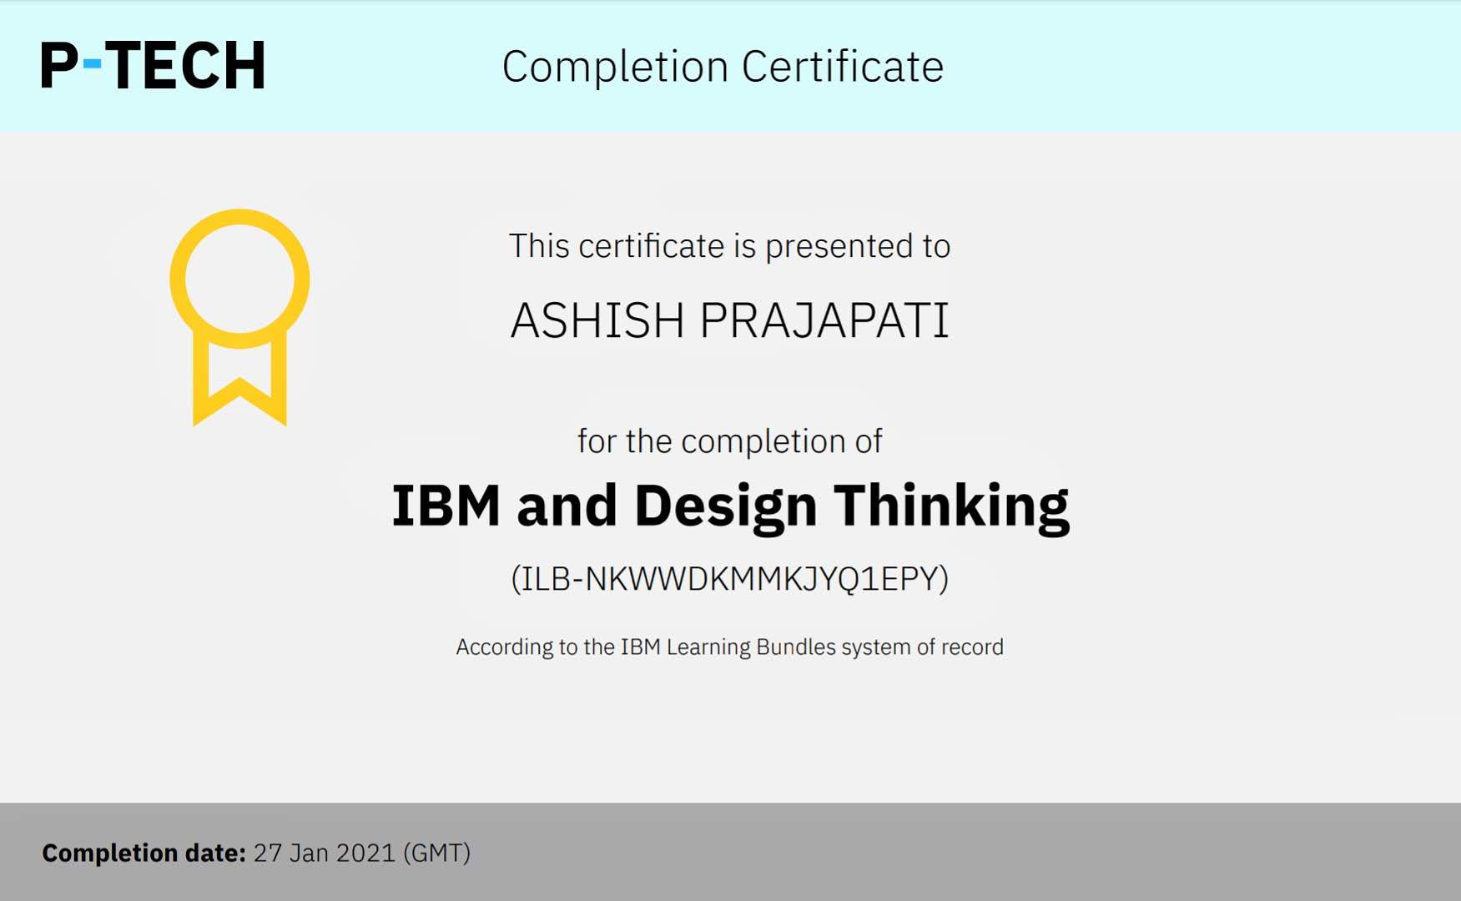The width and height of the screenshot is (1461, 901).
Task: Click 'According to the IBM Learning Bundles' line
Action: pyautogui.click(x=730, y=647)
